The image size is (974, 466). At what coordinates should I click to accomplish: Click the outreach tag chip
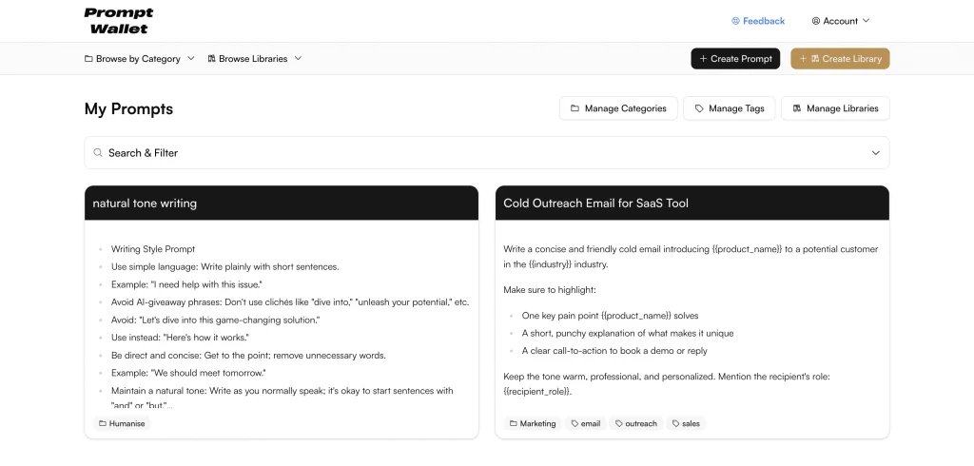coord(635,423)
